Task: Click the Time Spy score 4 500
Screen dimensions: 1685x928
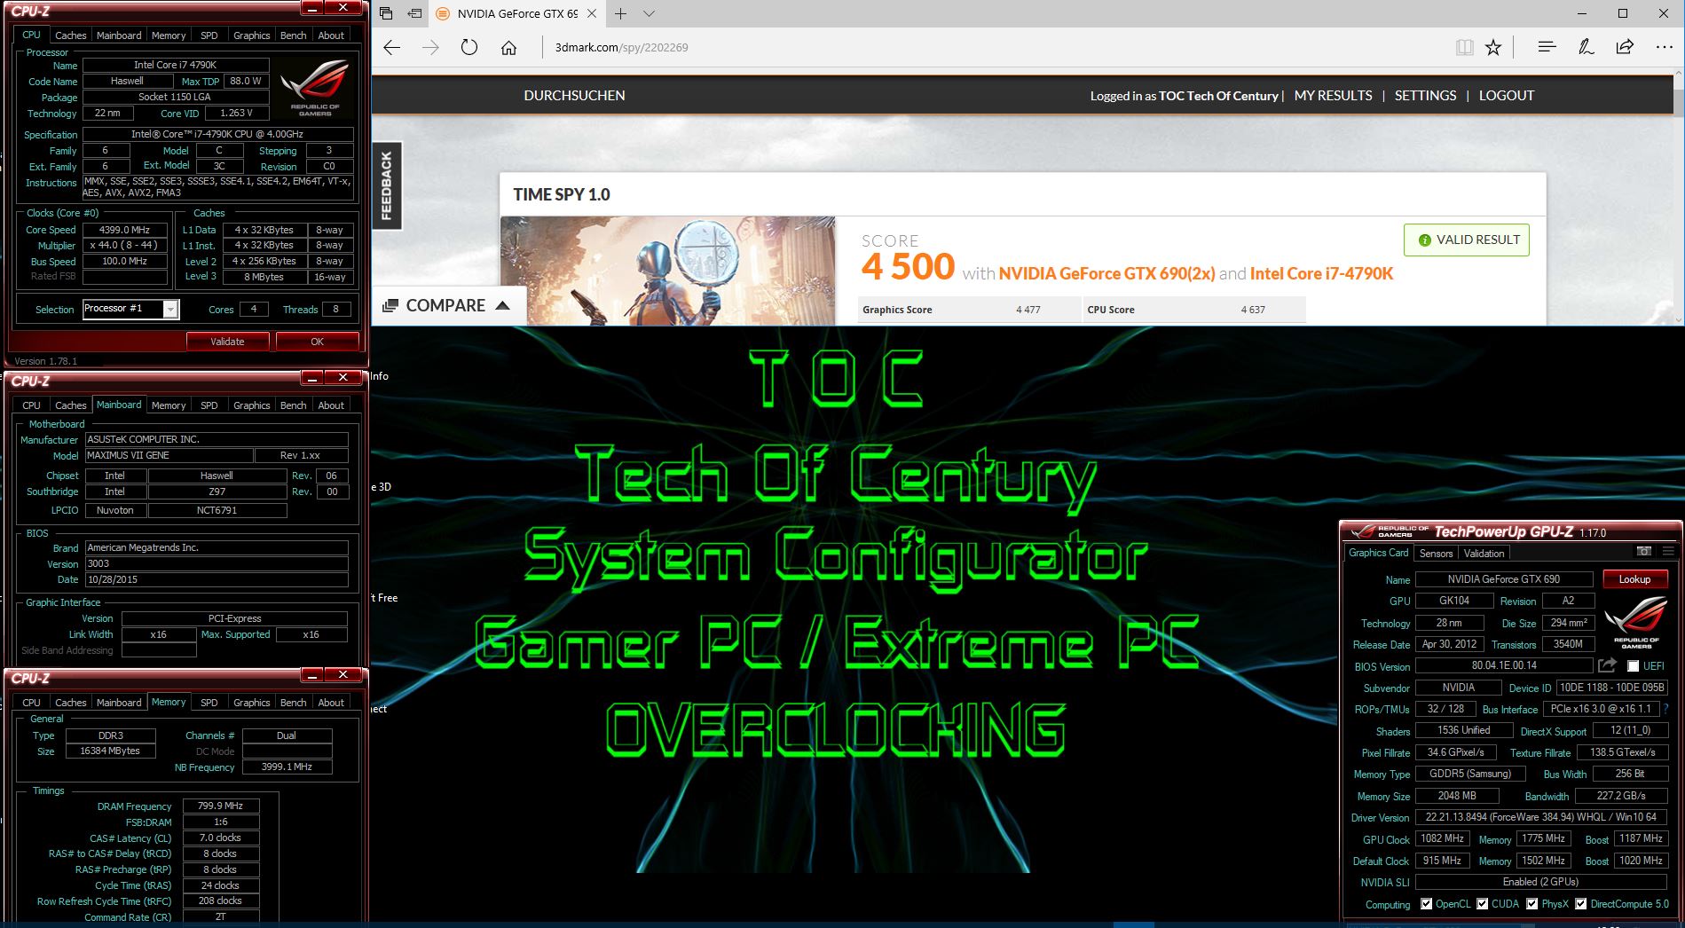Action: pyautogui.click(x=908, y=267)
